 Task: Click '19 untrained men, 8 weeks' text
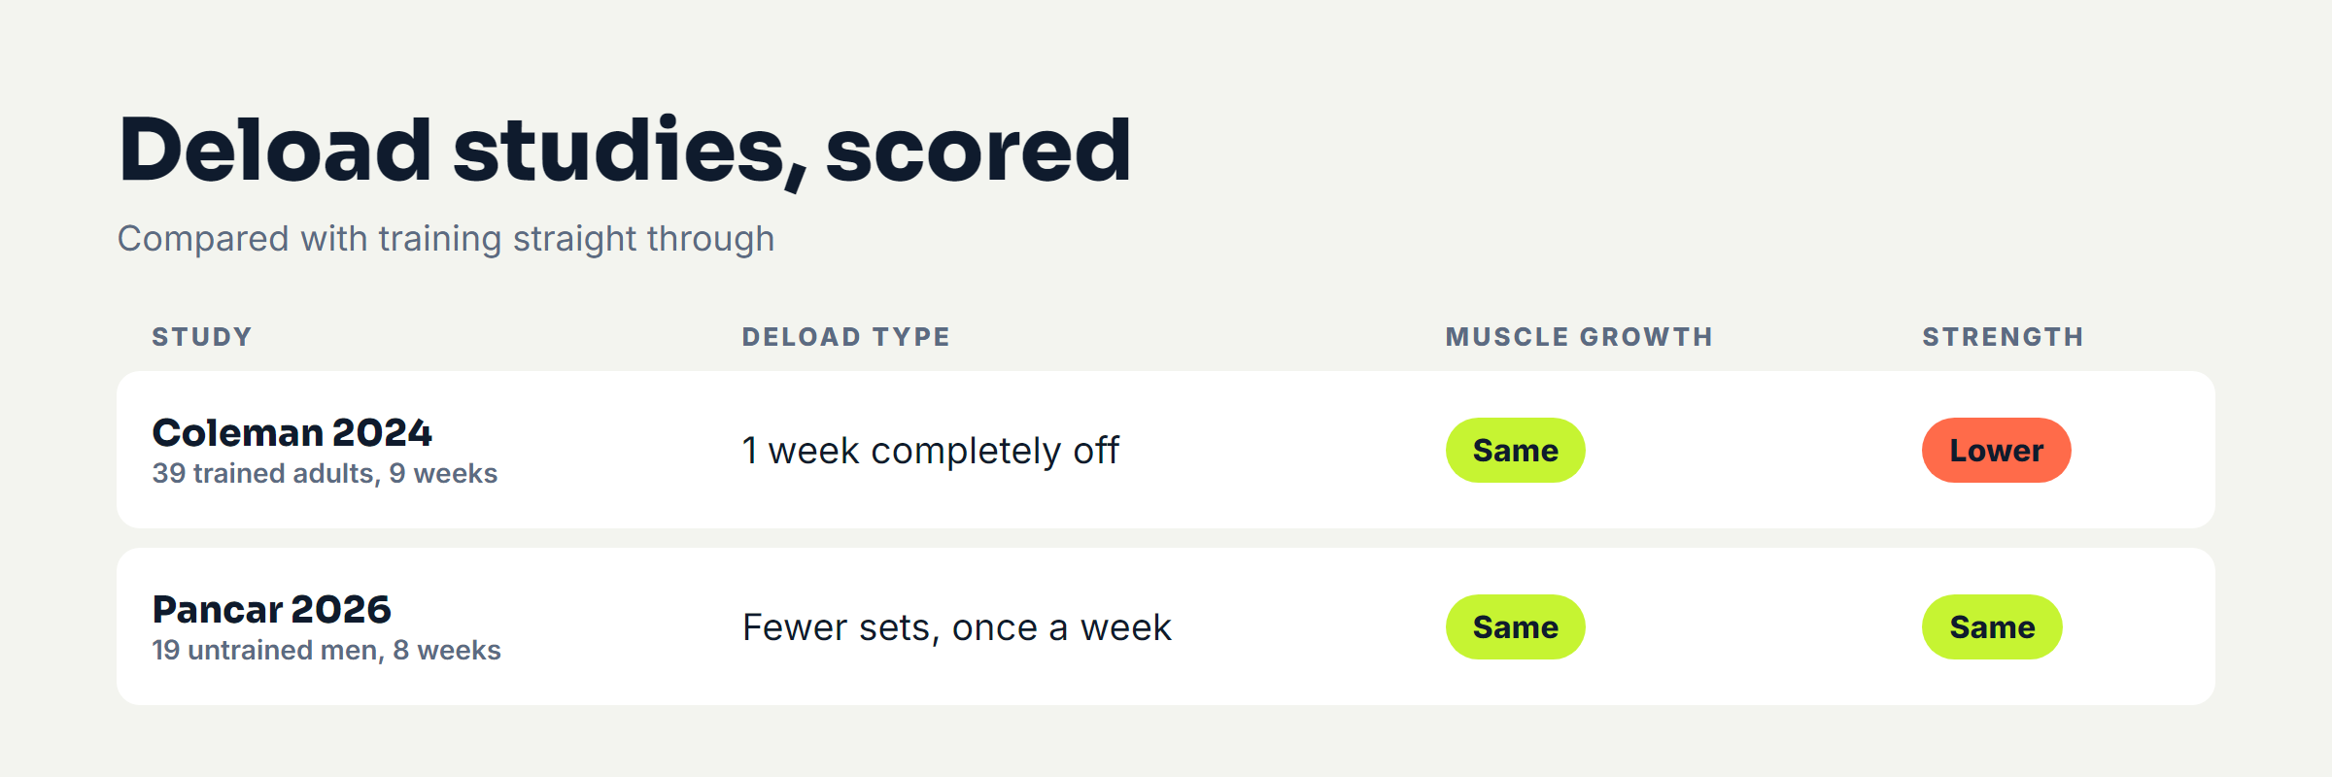(x=326, y=650)
